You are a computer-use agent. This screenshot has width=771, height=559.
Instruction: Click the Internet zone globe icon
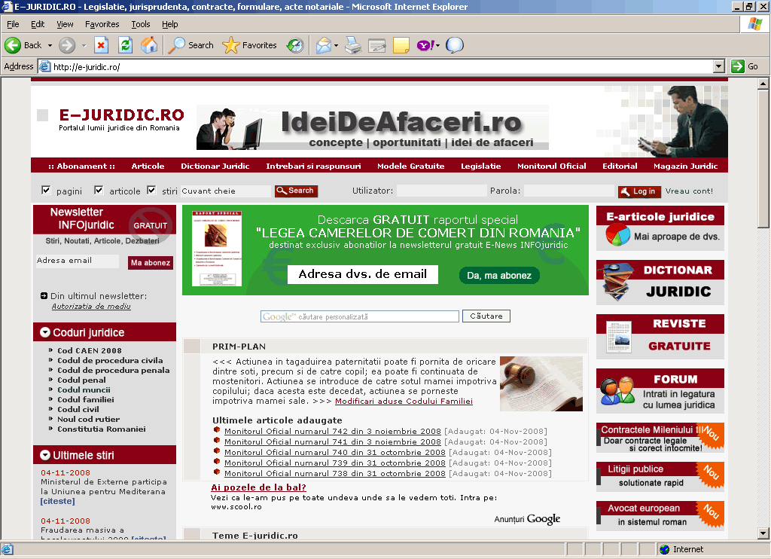[664, 550]
